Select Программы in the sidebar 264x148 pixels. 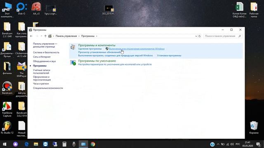(40, 66)
